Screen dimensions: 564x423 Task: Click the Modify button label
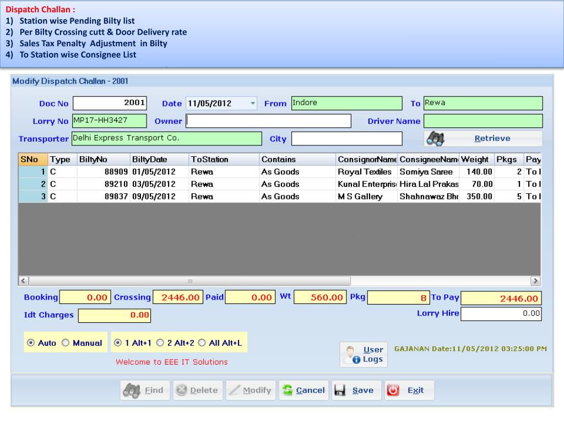(x=257, y=391)
